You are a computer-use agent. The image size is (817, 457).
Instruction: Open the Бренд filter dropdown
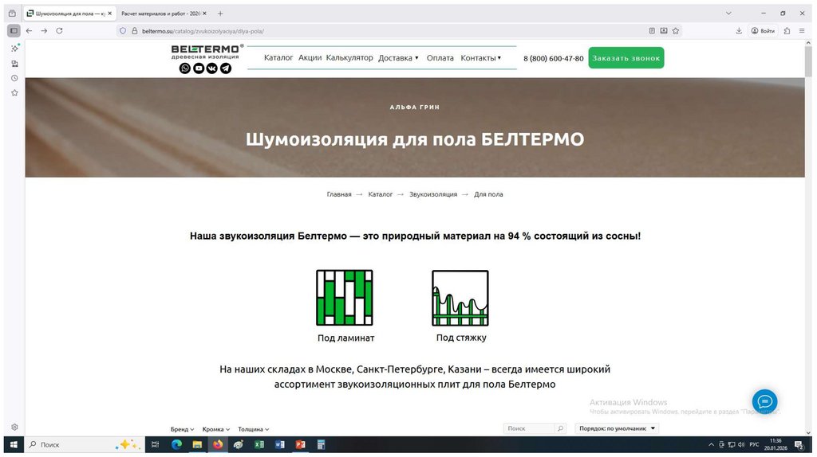point(183,429)
